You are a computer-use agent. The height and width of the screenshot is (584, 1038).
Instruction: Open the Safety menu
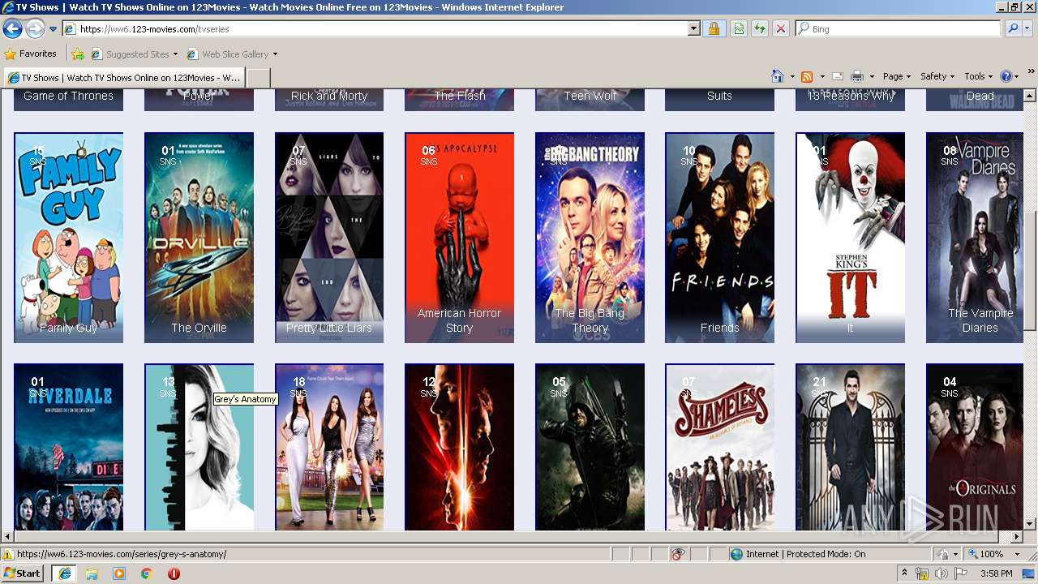tap(937, 76)
